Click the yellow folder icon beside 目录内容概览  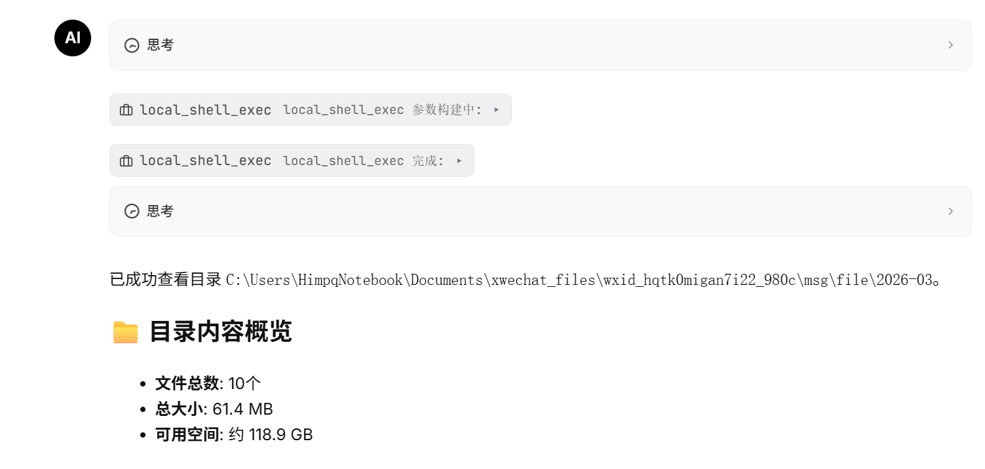click(125, 332)
